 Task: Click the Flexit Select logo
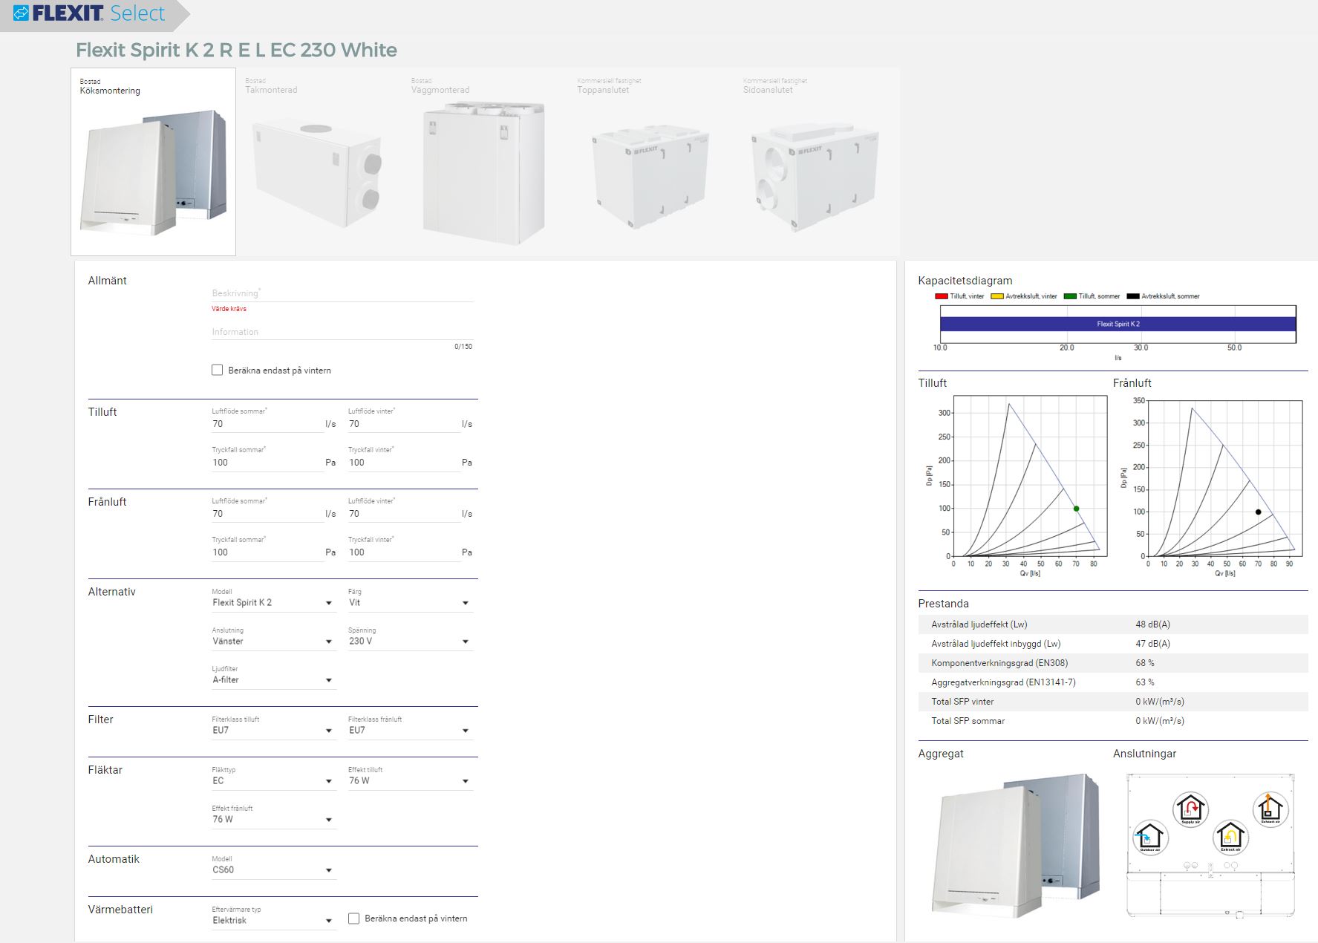[x=89, y=13]
